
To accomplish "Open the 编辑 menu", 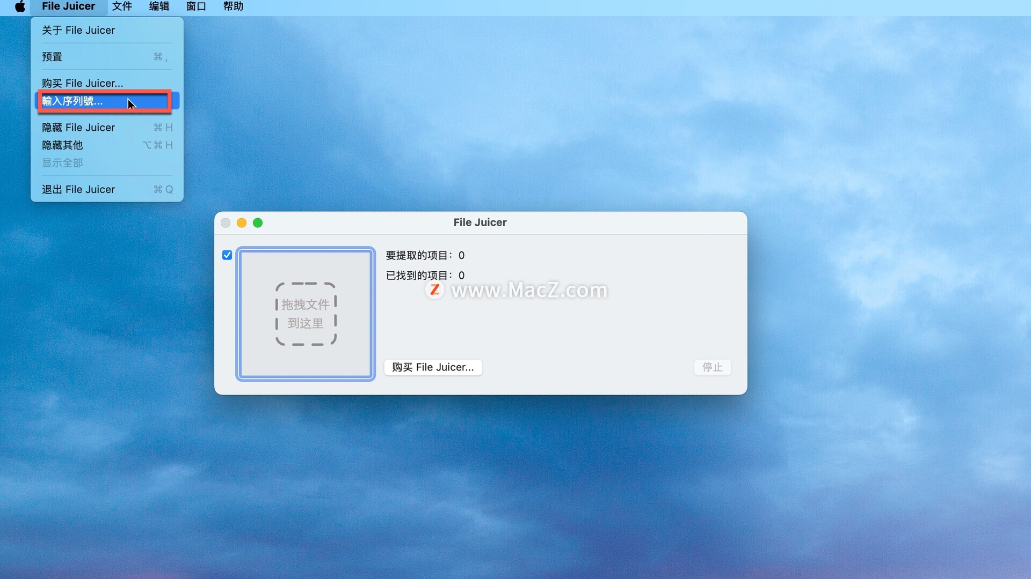I will pyautogui.click(x=159, y=6).
